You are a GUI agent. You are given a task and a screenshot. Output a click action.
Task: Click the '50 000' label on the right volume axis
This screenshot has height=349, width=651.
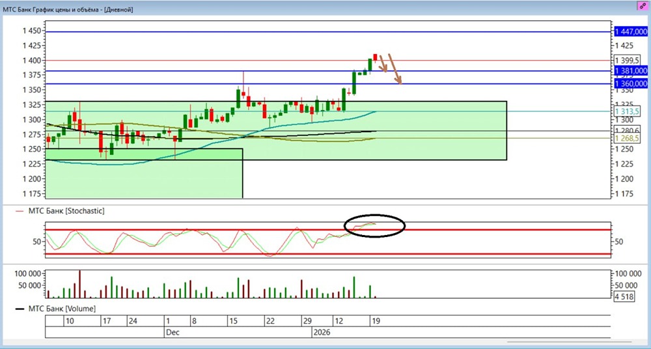click(x=627, y=285)
